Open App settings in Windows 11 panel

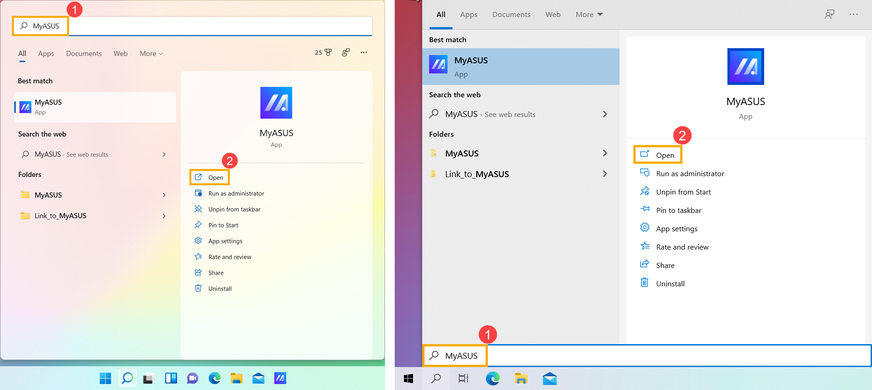(x=218, y=241)
